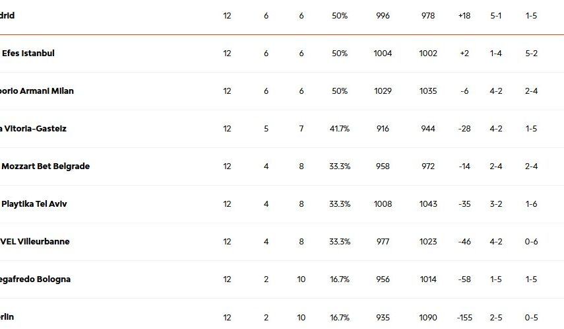564x329 pixels.
Task: Select Tel Aviv's 1043 points-against value
Action: point(428,204)
